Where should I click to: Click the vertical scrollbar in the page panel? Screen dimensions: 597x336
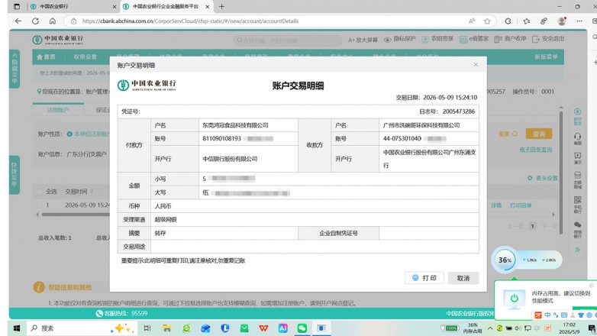(561, 171)
